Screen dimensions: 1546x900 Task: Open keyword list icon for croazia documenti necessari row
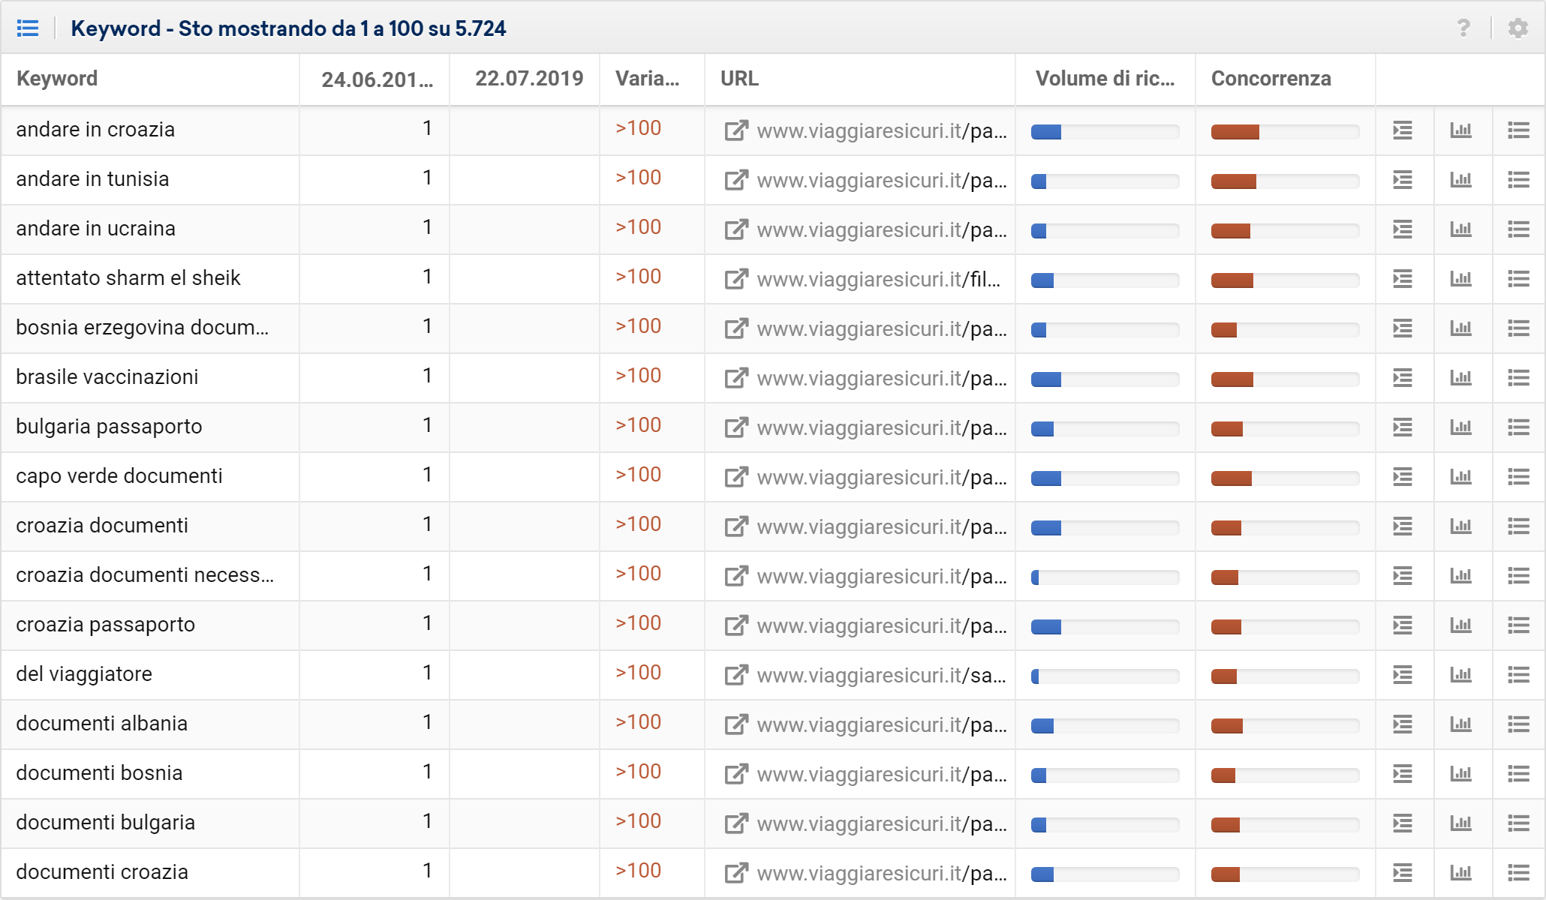(x=1518, y=576)
